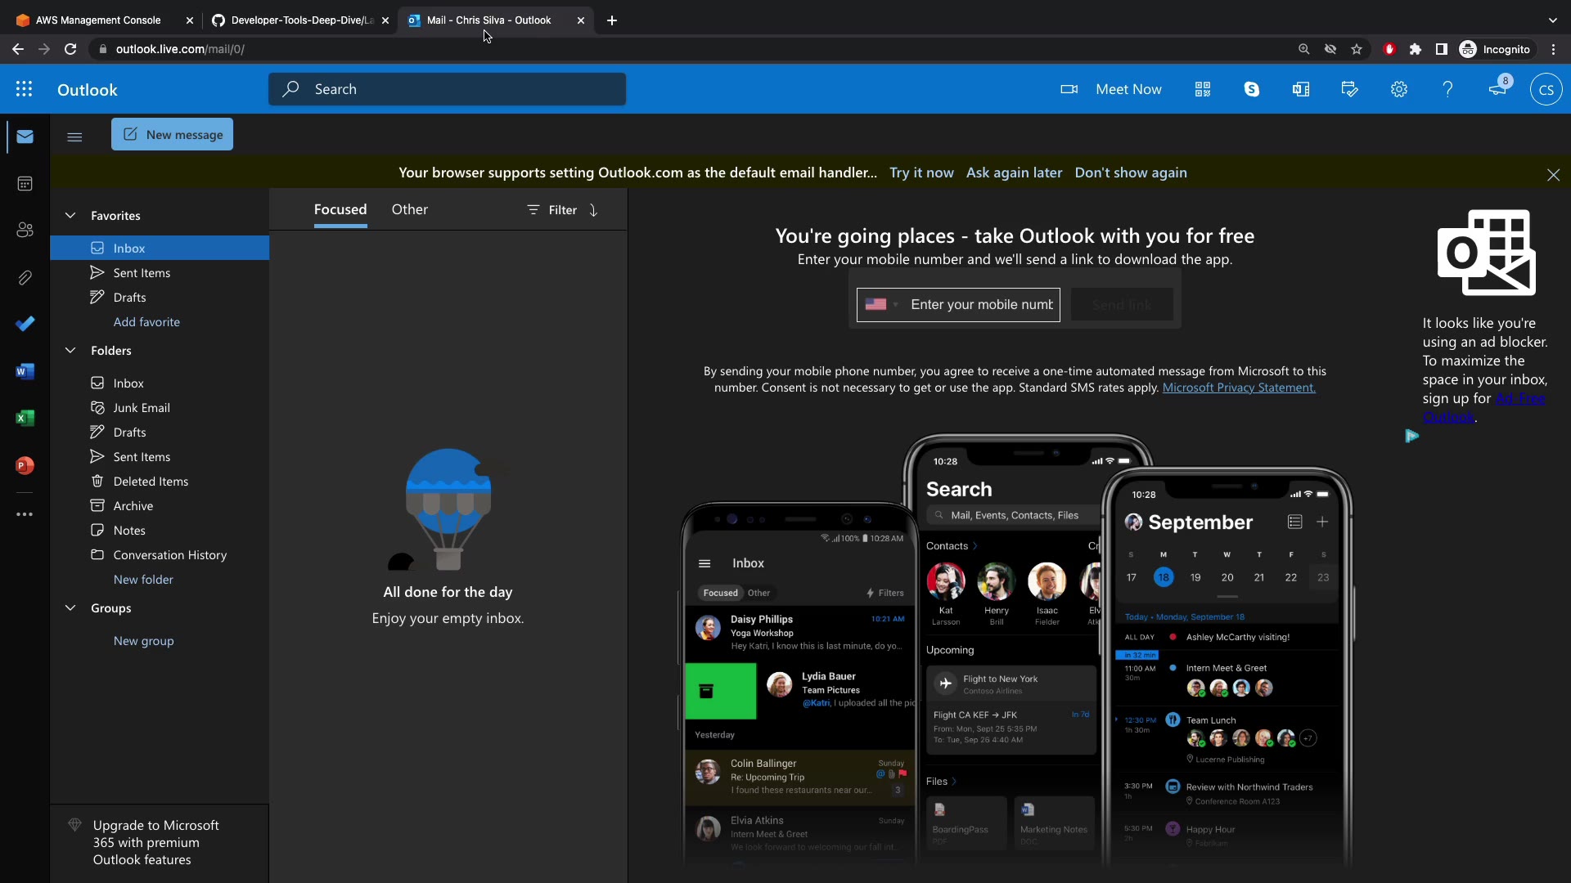
Task: Switch to the Other inbox tab
Action: (x=409, y=209)
